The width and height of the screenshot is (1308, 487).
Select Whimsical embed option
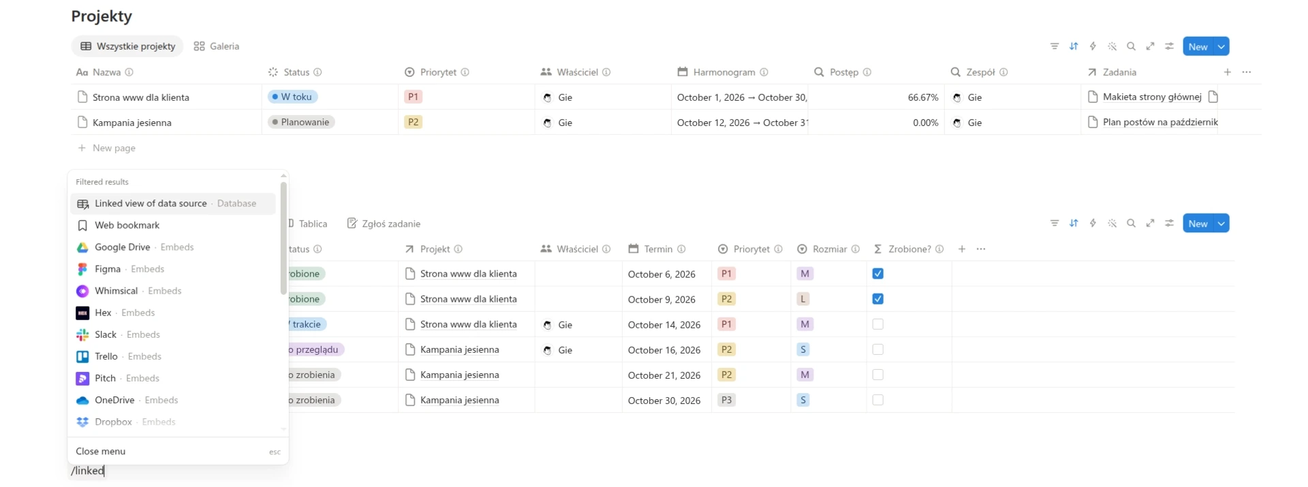click(173, 291)
